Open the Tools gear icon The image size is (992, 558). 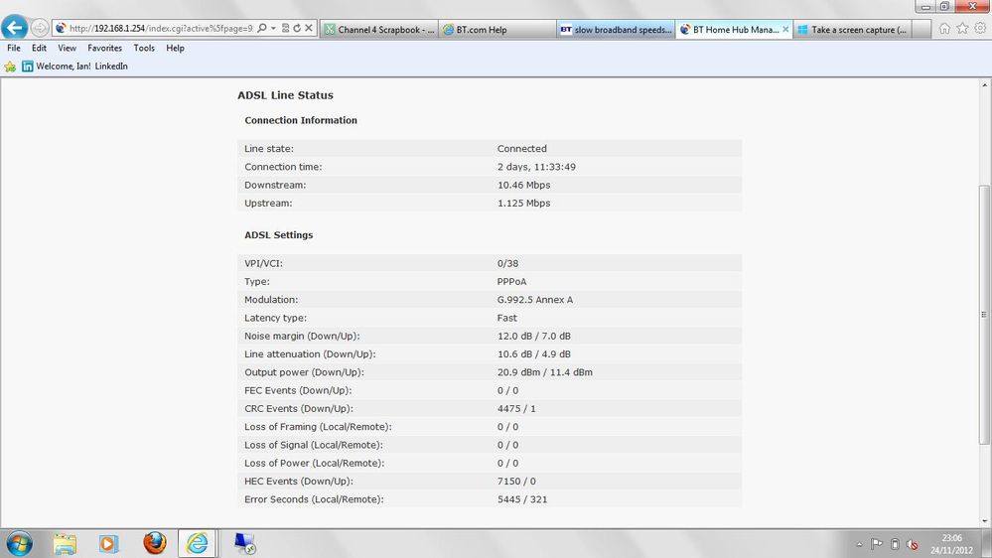click(980, 29)
